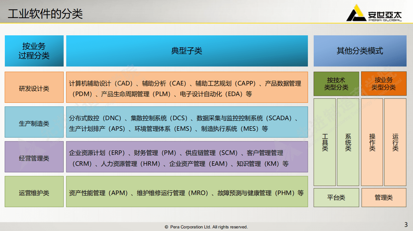
Task: Toggle the 运行类 classification column
Action: click(395, 142)
